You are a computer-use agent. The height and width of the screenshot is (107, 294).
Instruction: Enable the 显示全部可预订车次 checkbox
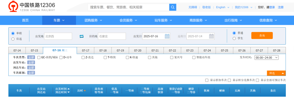[258, 80]
